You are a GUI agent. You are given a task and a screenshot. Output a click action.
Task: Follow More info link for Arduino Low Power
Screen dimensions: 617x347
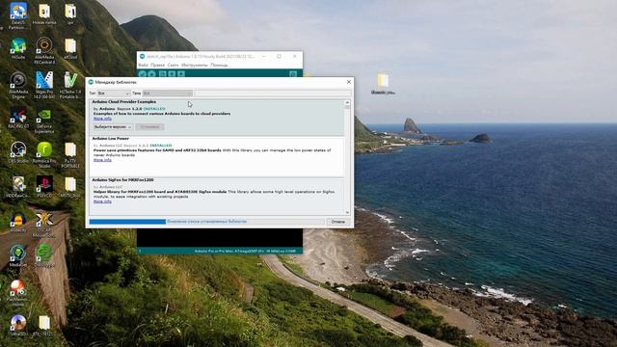click(102, 160)
